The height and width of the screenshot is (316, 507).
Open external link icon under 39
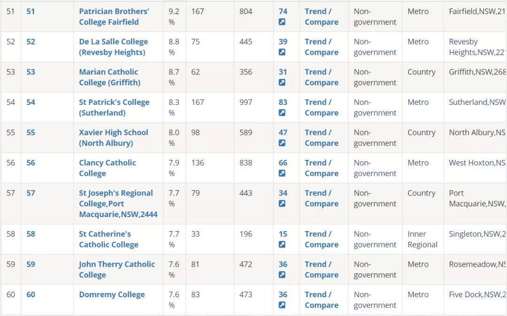[282, 53]
